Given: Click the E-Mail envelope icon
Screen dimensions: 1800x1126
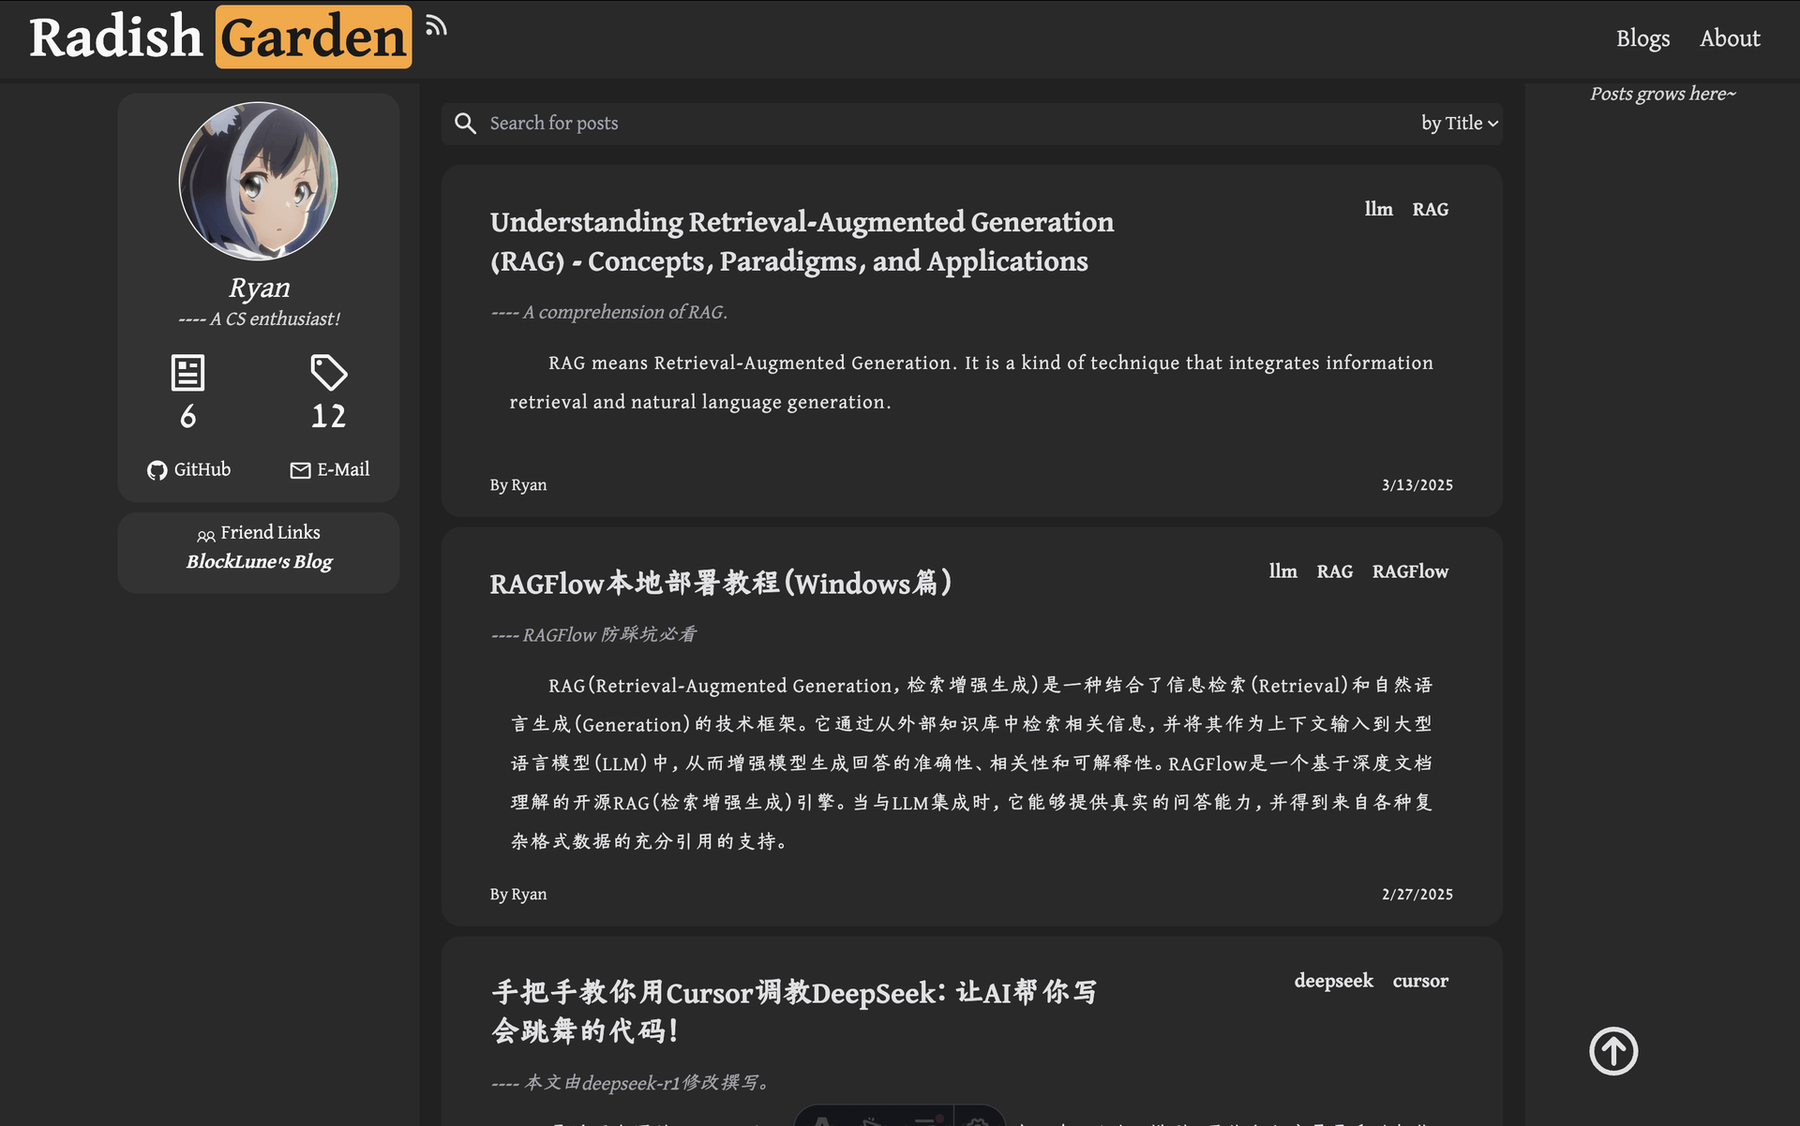Looking at the screenshot, I should pos(300,470).
